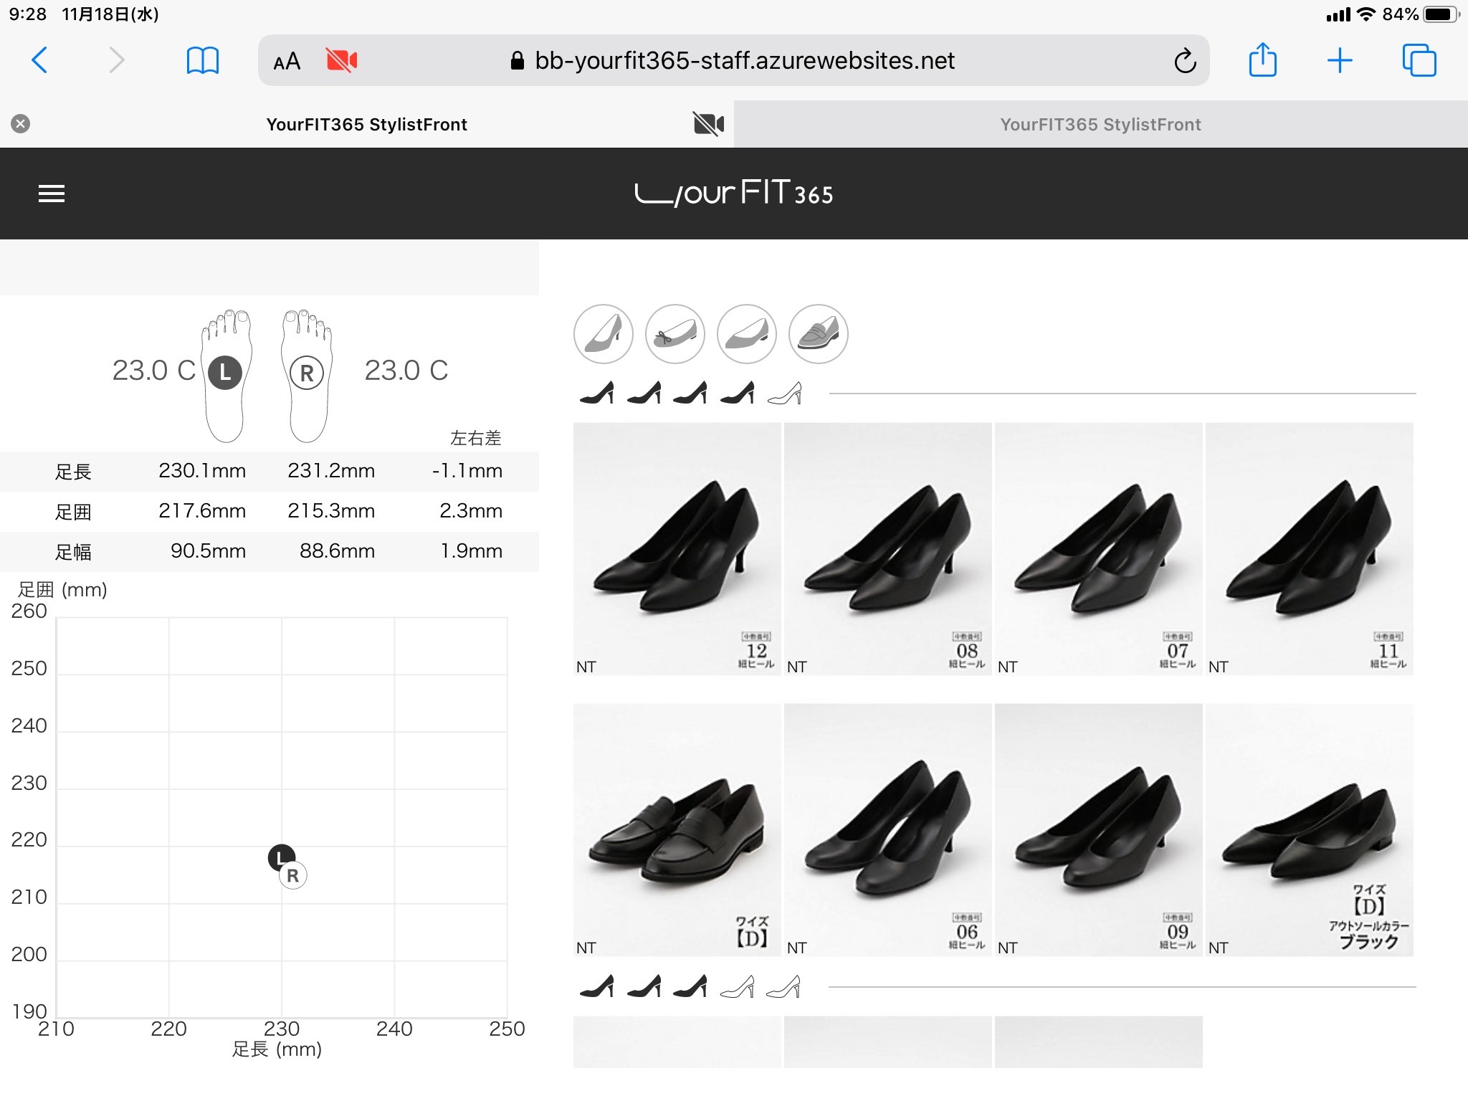Open pump number 12 thumbnail

tap(677, 549)
